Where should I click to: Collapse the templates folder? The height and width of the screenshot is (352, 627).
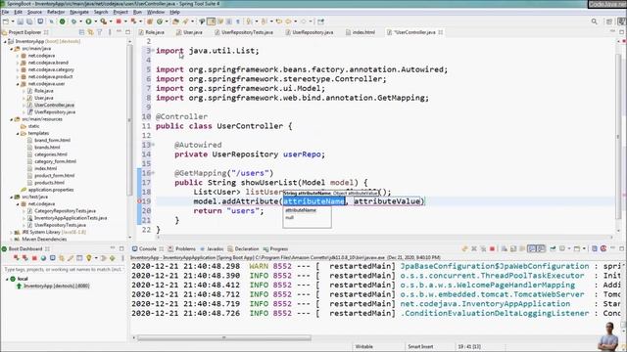coord(18,133)
